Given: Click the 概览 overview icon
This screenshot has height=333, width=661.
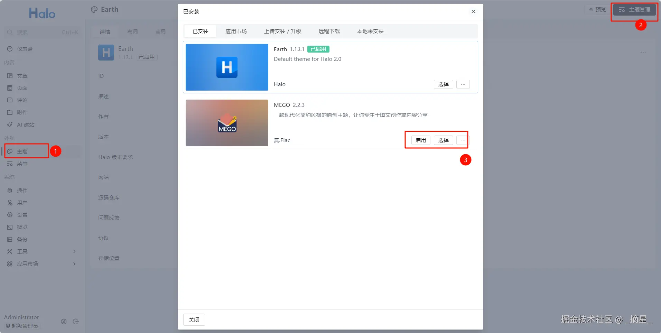Looking at the screenshot, I should (10, 227).
